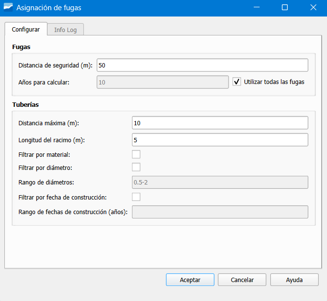Switch to the Configurar tab
This screenshot has height=301, width=327.
coord(26,29)
